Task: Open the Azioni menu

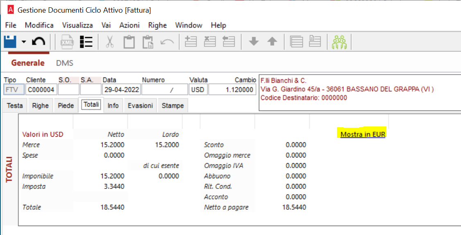Action: (129, 25)
